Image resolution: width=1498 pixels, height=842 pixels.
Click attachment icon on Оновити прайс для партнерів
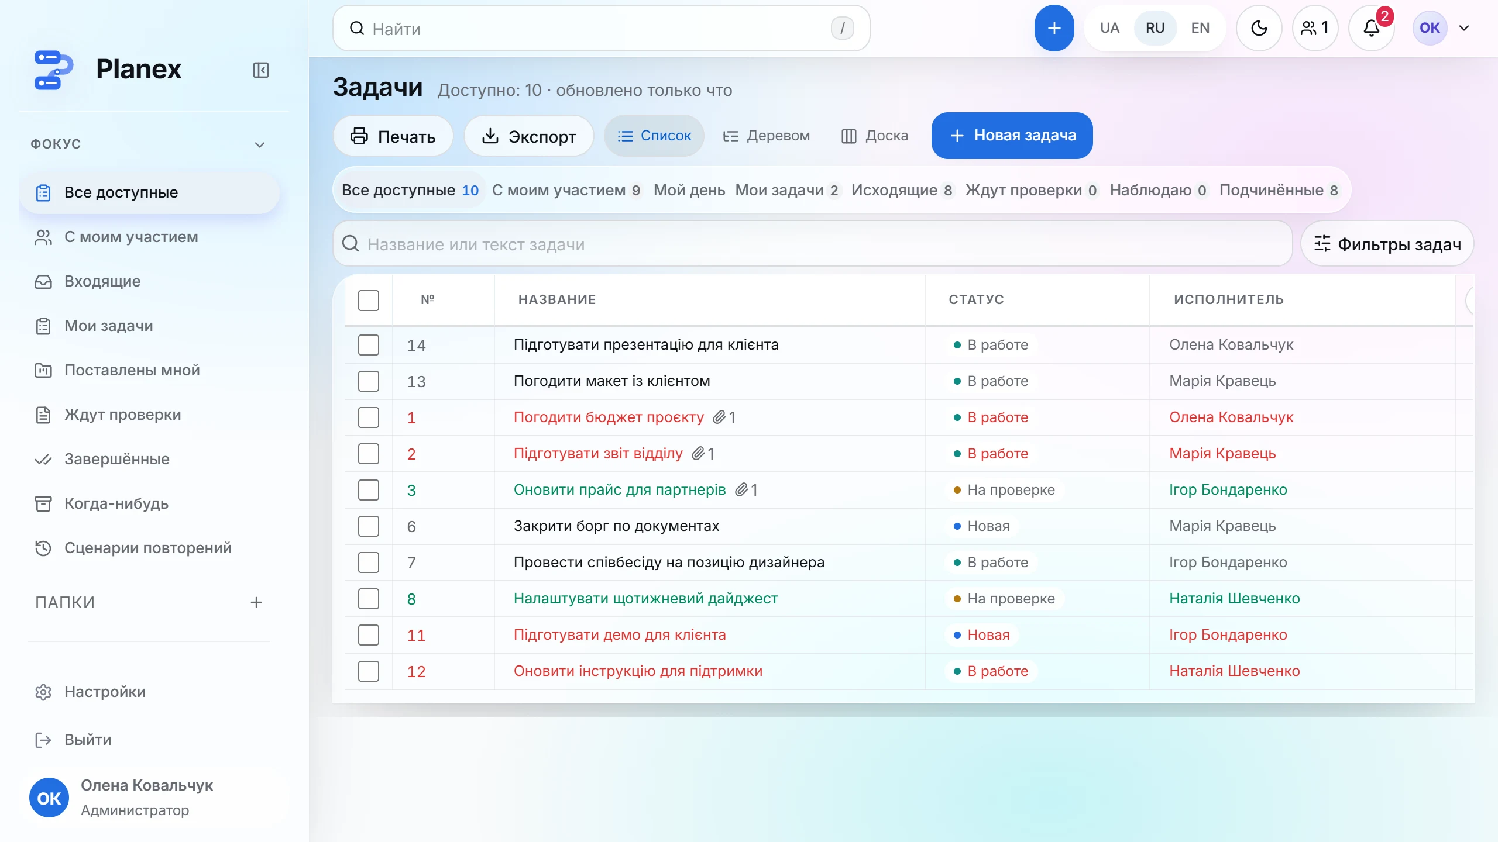click(x=741, y=489)
